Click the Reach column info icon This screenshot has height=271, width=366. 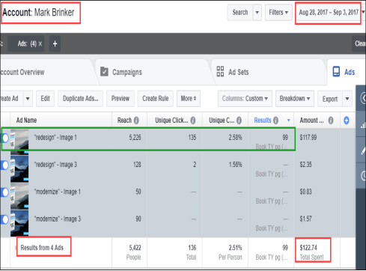pos(136,121)
